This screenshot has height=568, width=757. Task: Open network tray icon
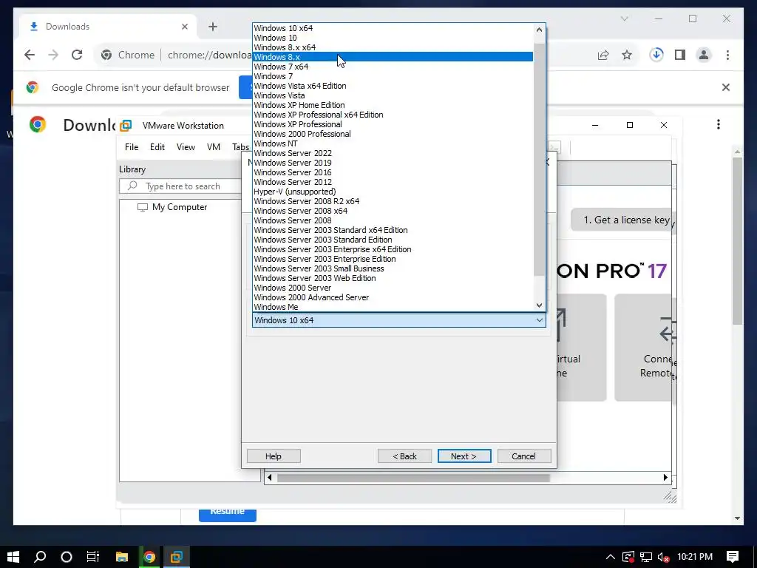click(646, 557)
